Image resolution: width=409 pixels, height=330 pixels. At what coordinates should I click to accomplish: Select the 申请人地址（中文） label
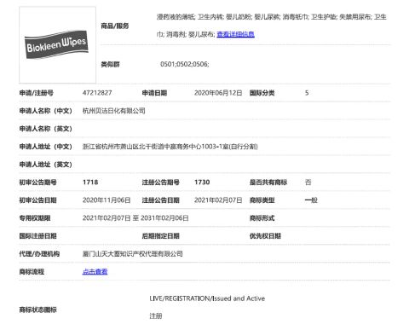pyautogui.click(x=45, y=147)
